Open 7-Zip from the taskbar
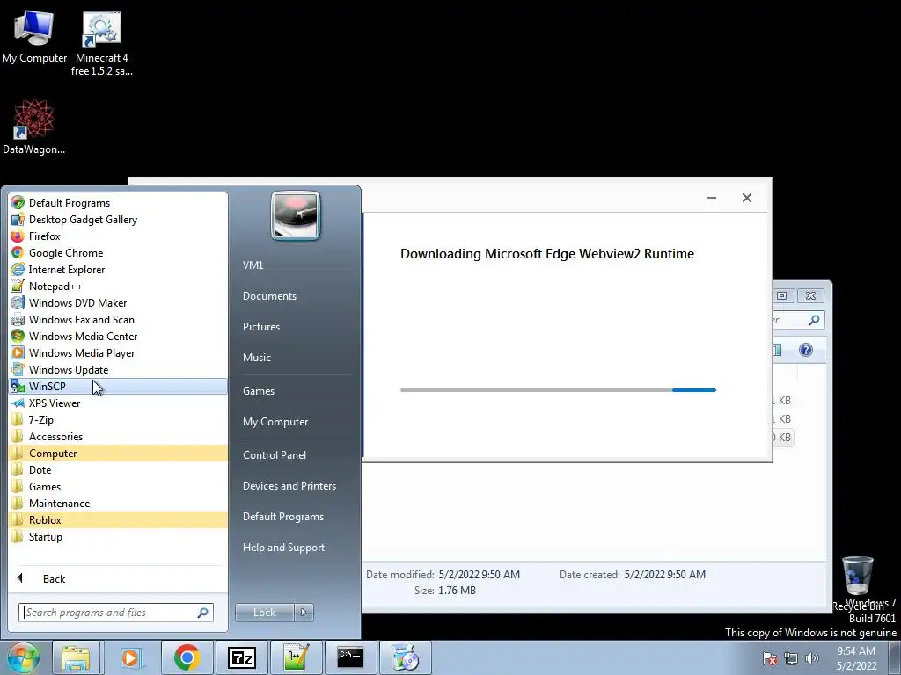Viewport: 901px width, 675px height. tap(241, 657)
